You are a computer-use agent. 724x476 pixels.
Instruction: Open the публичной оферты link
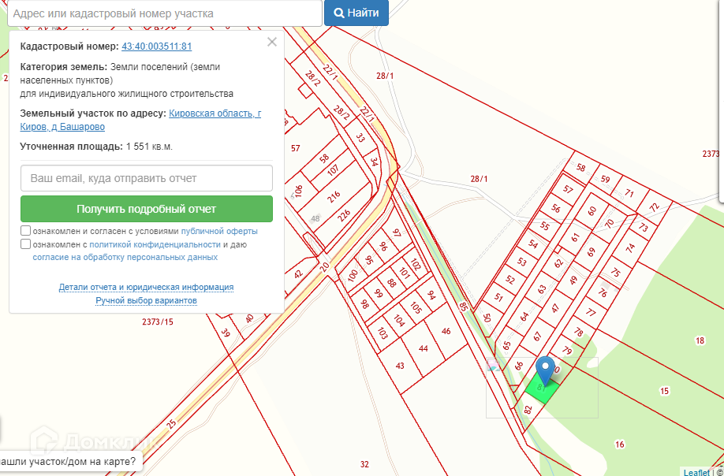pos(219,231)
